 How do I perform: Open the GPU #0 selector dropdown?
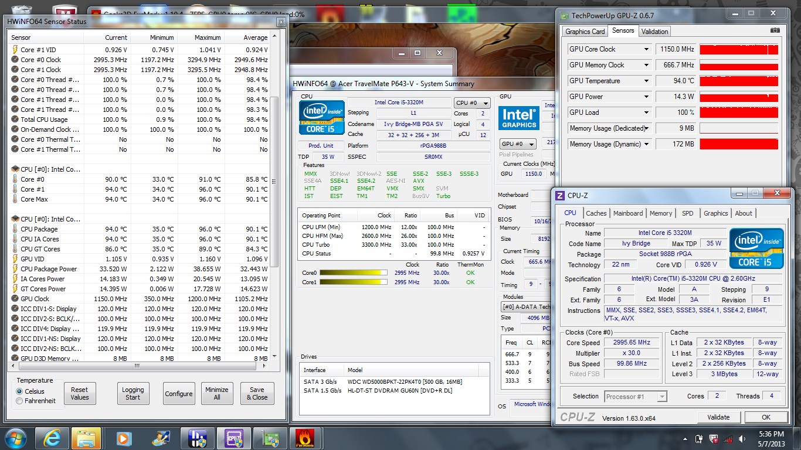tap(518, 144)
